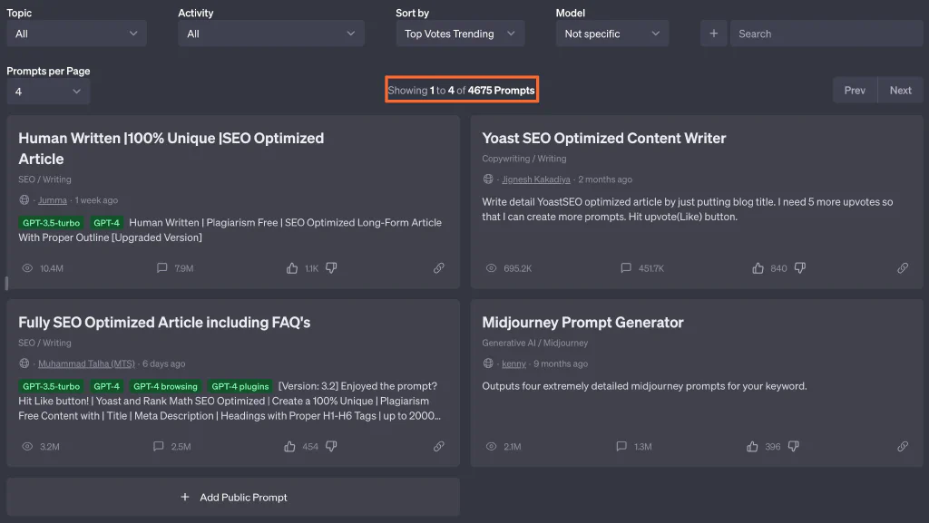Click the plus icon beside Search field
The height and width of the screenshot is (523, 929).
(713, 34)
